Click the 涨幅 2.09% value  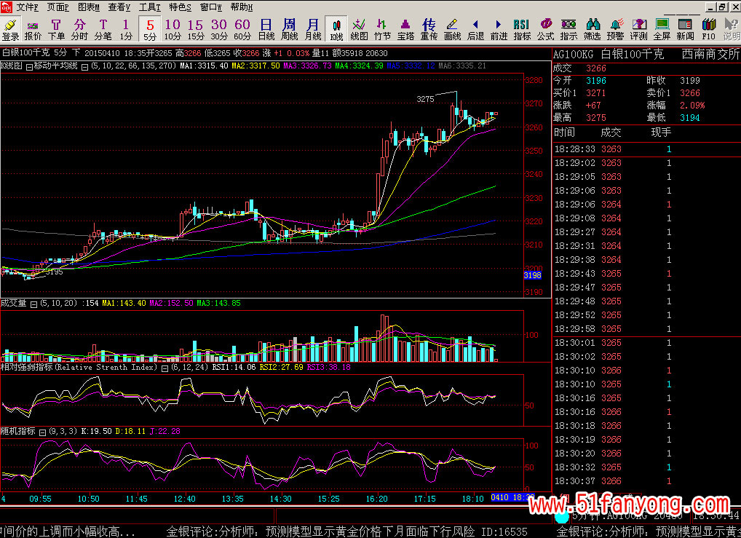[x=692, y=106]
